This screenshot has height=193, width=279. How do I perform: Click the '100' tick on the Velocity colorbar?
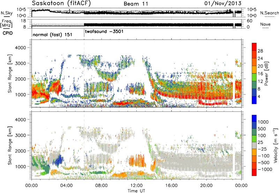[262, 136]
